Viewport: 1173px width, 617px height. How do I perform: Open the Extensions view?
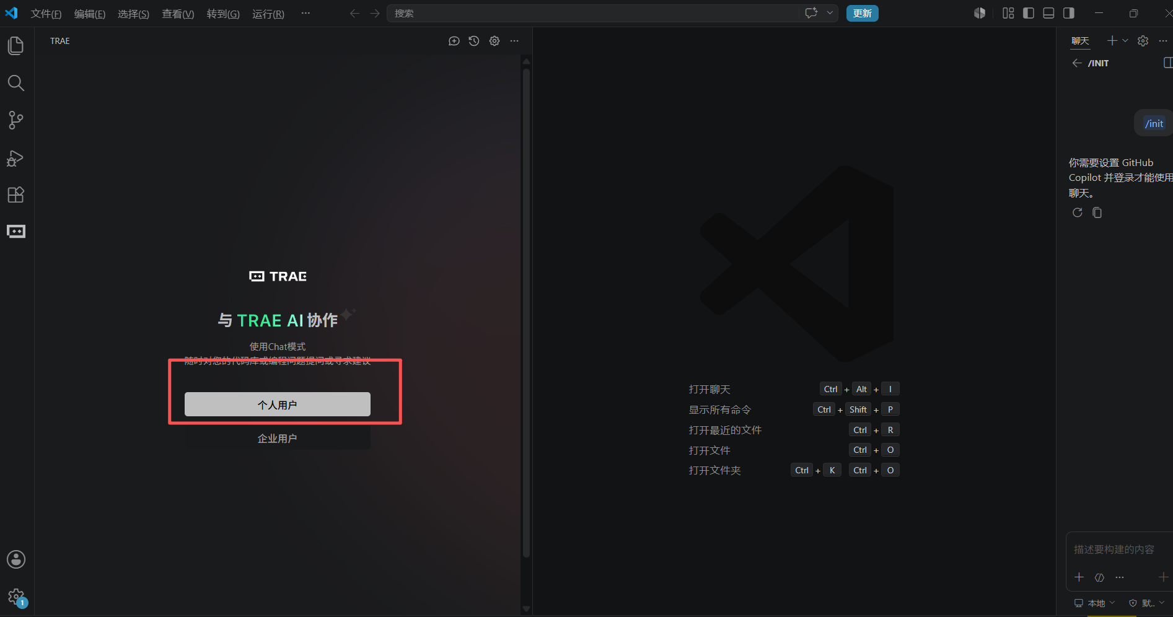pyautogui.click(x=16, y=195)
